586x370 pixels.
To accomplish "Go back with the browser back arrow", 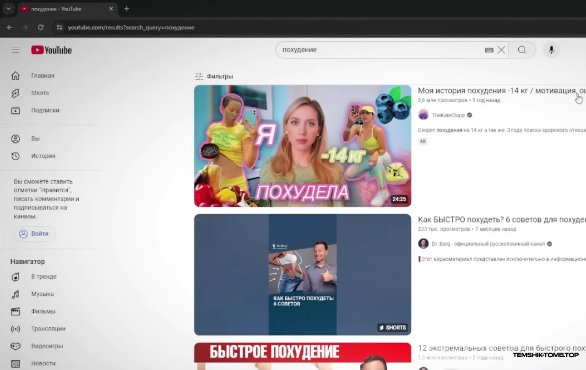I will click(x=9, y=27).
